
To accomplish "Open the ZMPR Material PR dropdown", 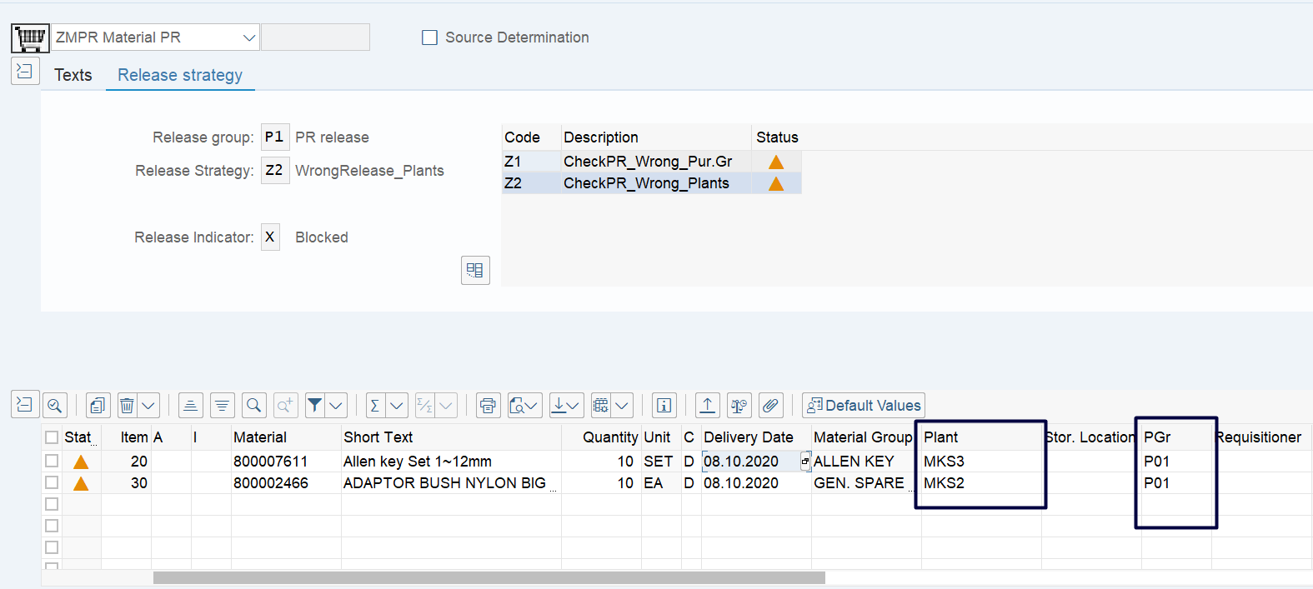I will pos(248,37).
